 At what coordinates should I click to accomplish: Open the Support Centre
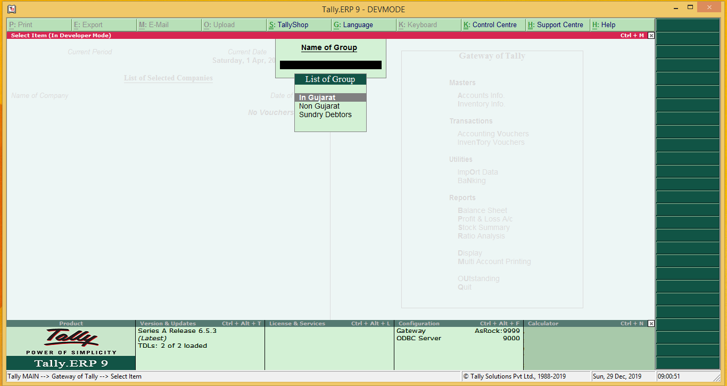(558, 25)
